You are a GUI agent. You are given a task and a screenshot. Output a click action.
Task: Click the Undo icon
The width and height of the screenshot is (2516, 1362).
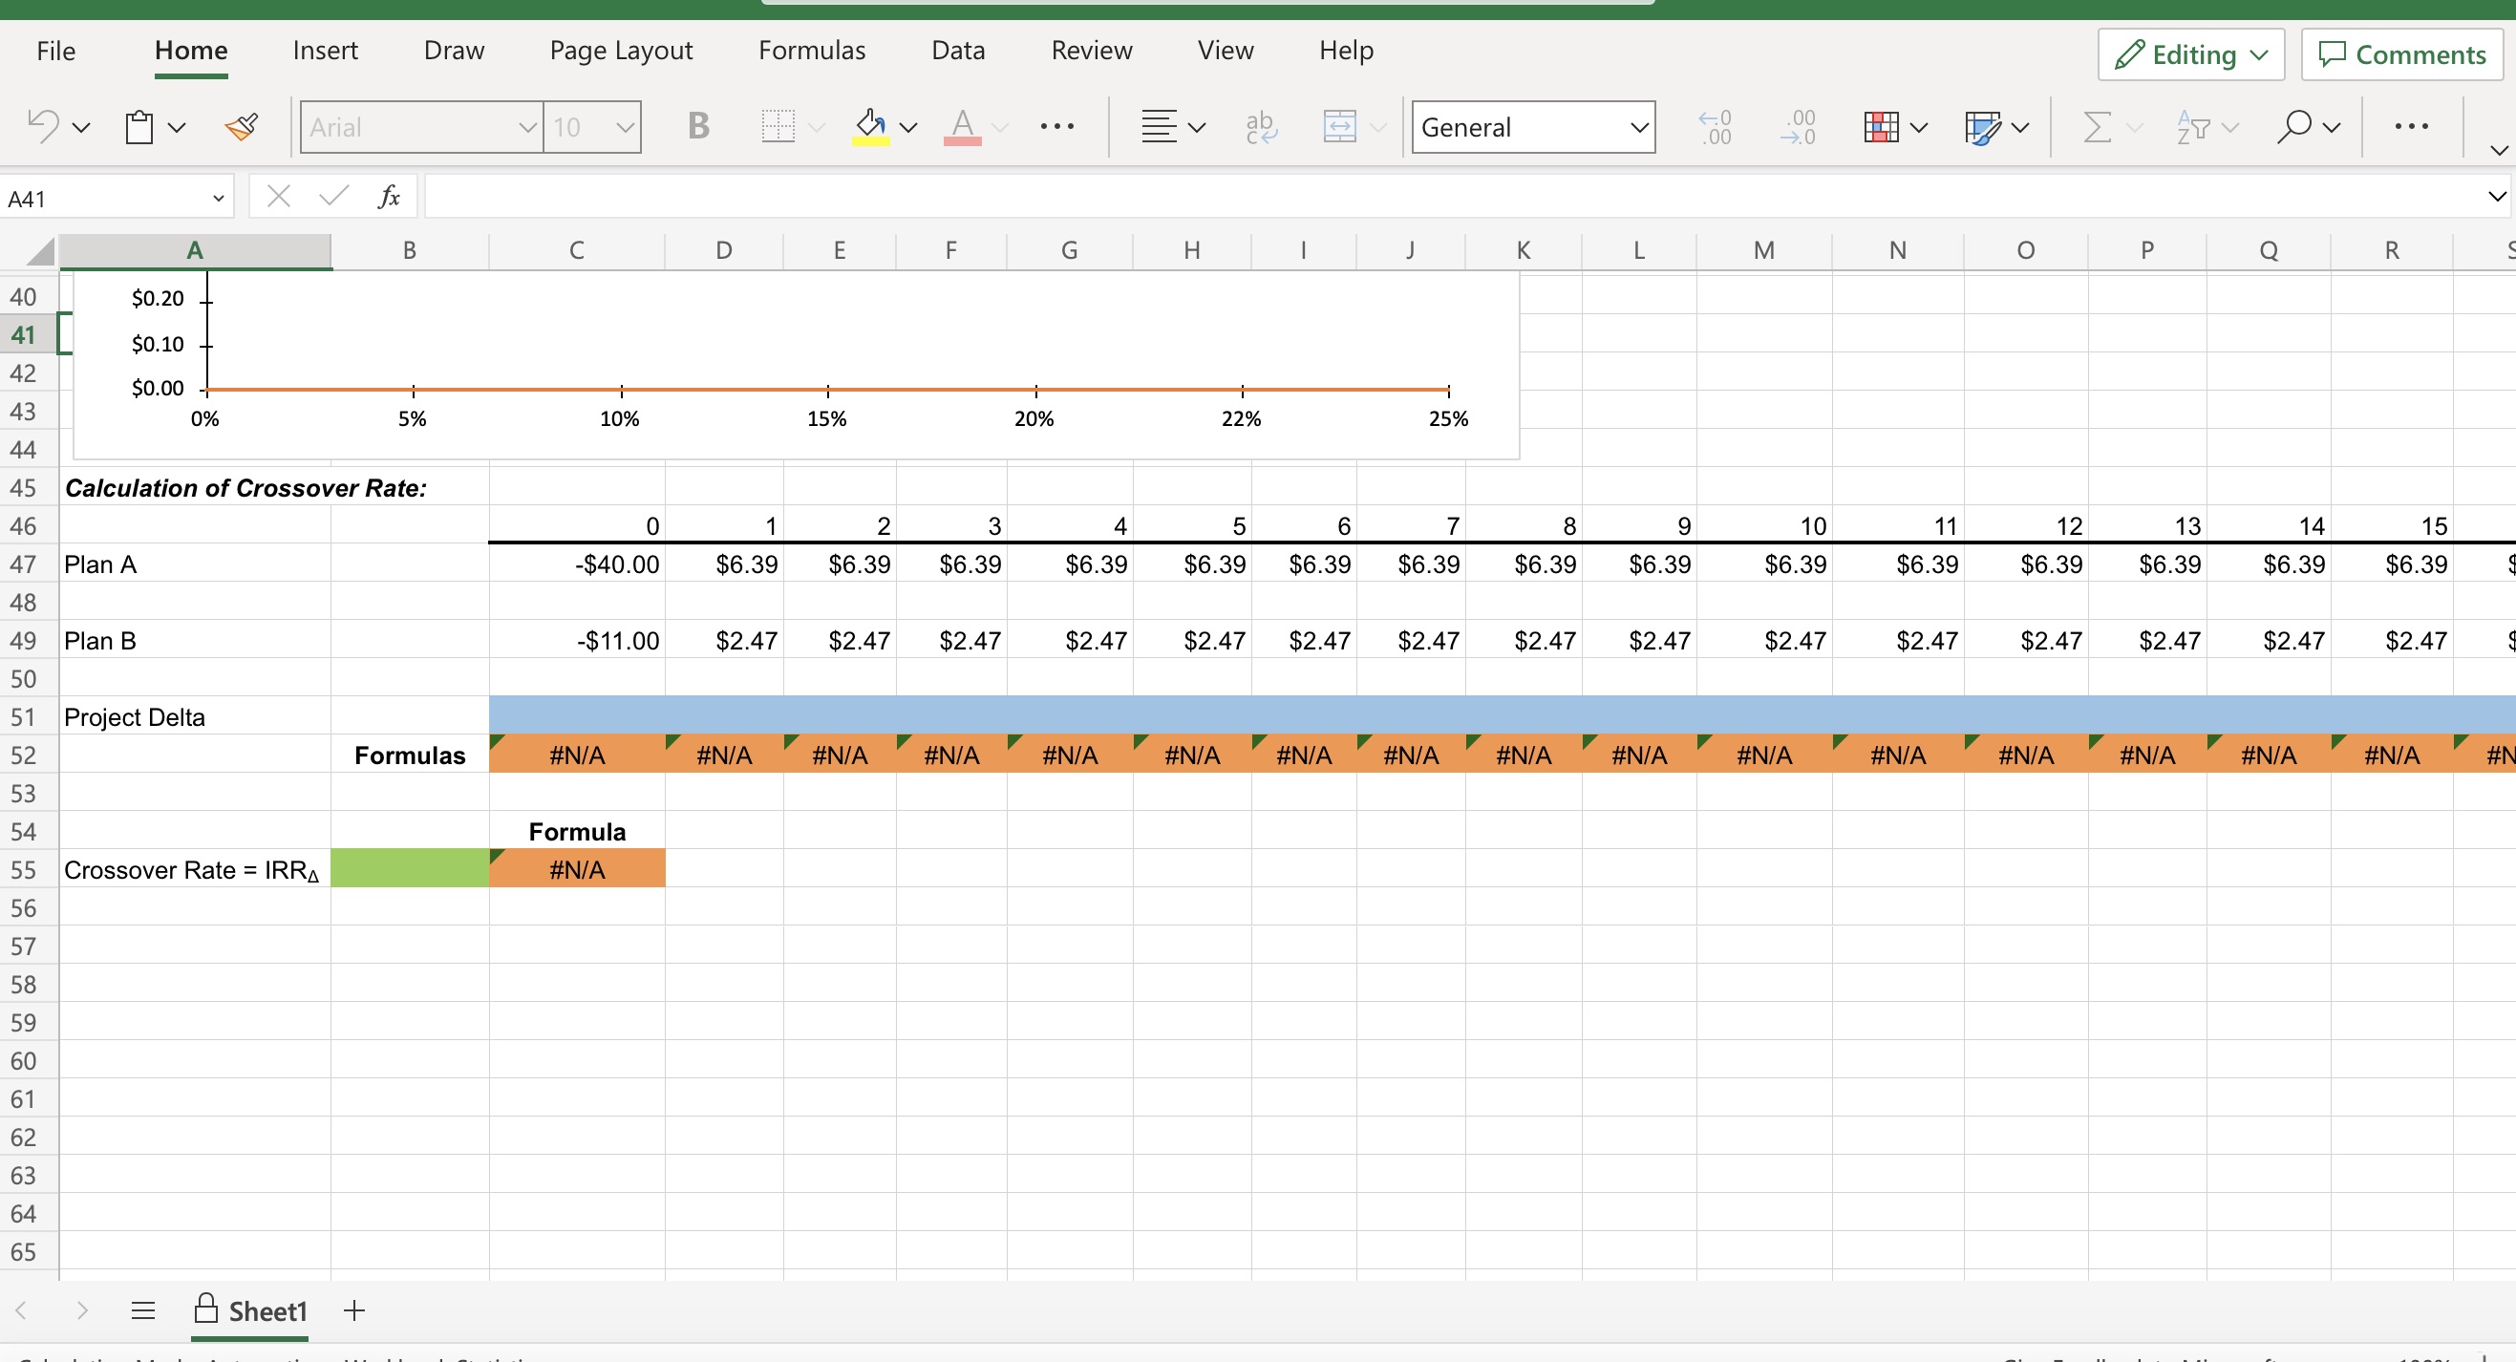[43, 126]
